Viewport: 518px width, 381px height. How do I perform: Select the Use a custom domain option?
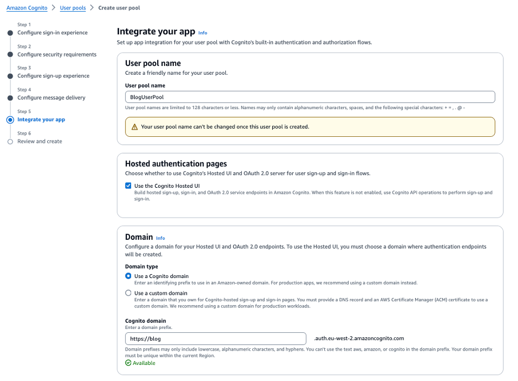tap(128, 293)
